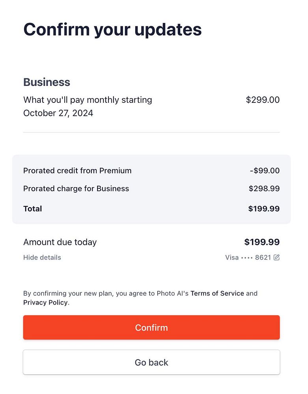
Task: Click the Confirm your updates heading
Action: pyautogui.click(x=112, y=30)
